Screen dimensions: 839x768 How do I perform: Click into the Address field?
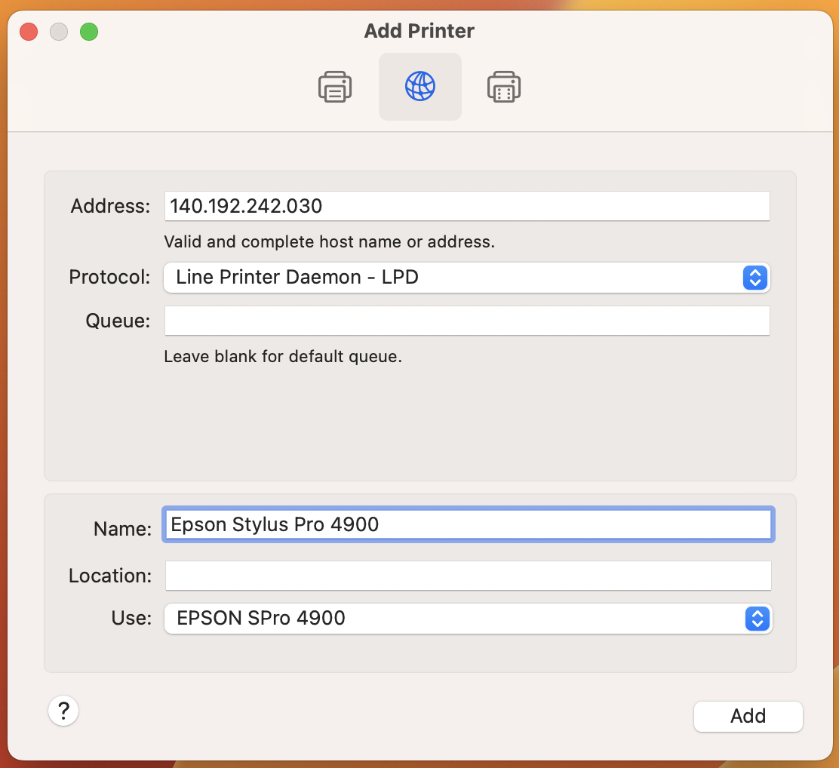tap(466, 206)
